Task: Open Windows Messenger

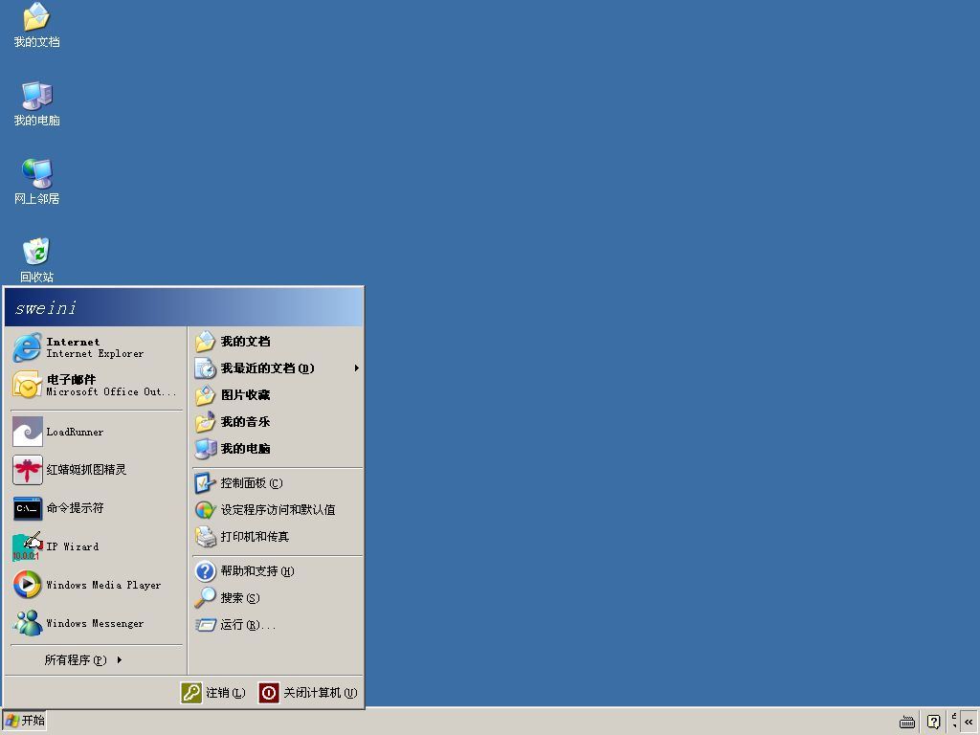Action: tap(97, 623)
